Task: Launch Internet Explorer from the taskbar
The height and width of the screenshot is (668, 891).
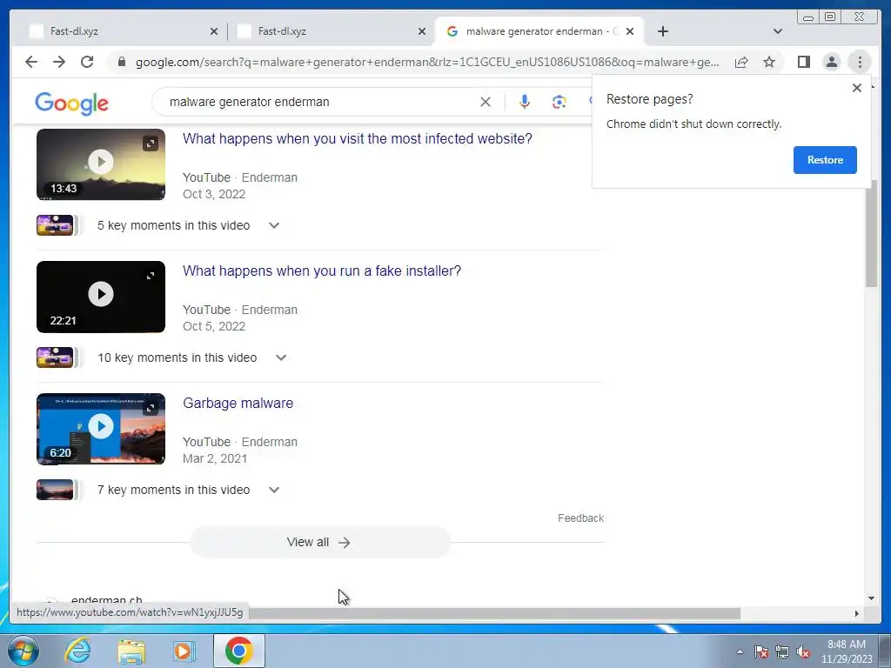Action: 77,651
